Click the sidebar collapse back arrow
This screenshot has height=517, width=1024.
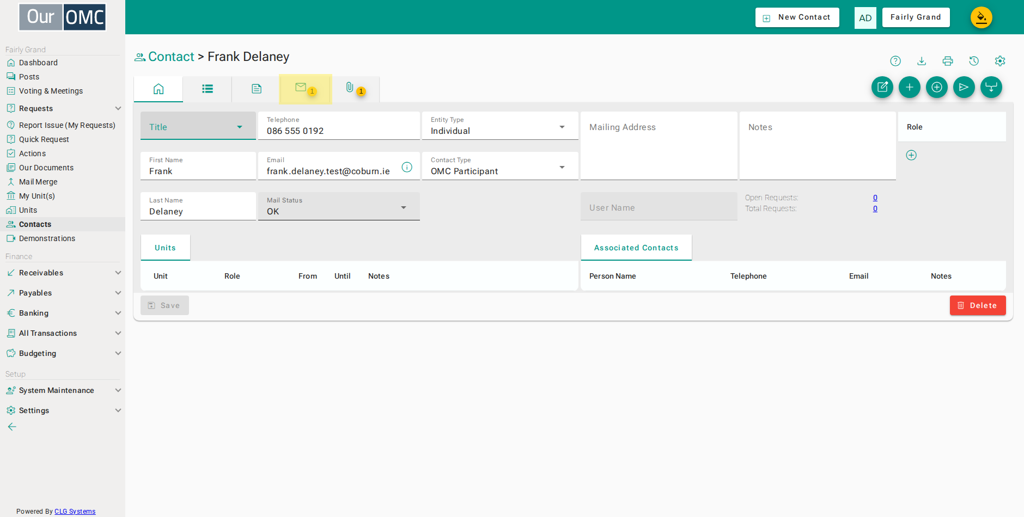[x=12, y=427]
